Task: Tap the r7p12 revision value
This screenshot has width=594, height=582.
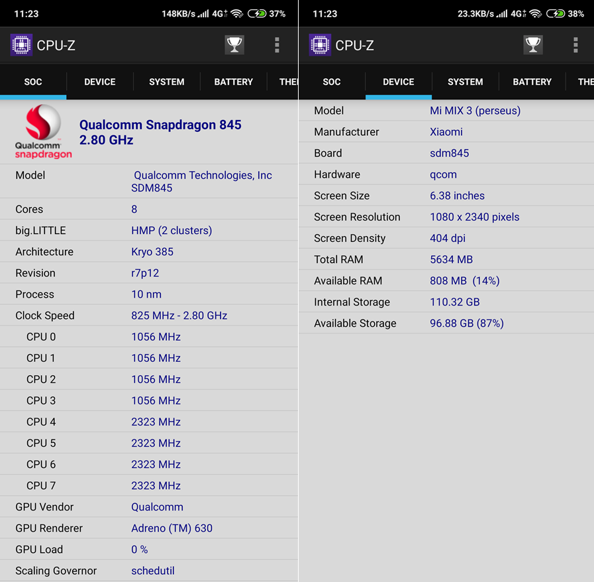Action: 145,273
